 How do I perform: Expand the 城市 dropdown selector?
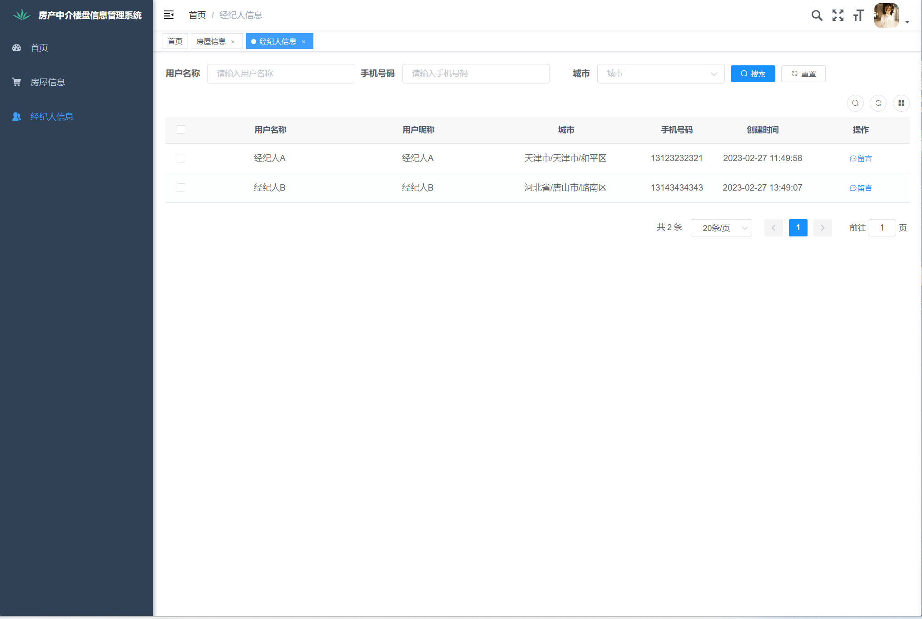click(x=660, y=74)
